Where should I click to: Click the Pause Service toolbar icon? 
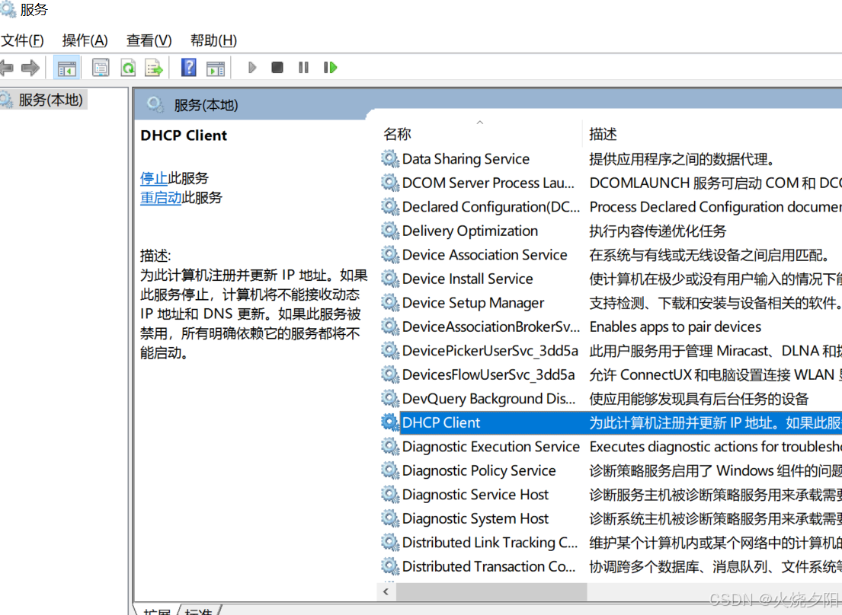[303, 68]
